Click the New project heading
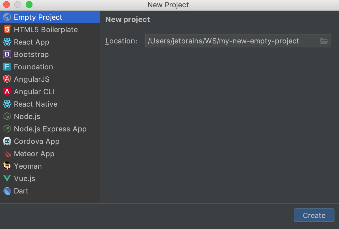 click(128, 19)
